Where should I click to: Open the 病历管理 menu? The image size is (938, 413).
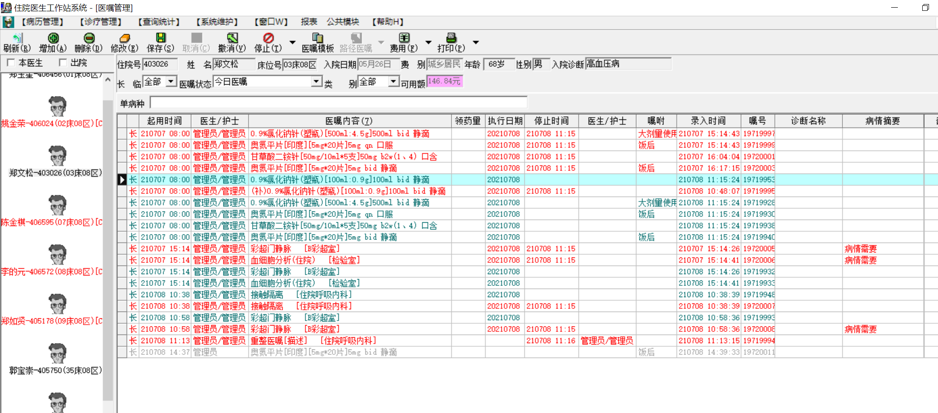click(42, 22)
